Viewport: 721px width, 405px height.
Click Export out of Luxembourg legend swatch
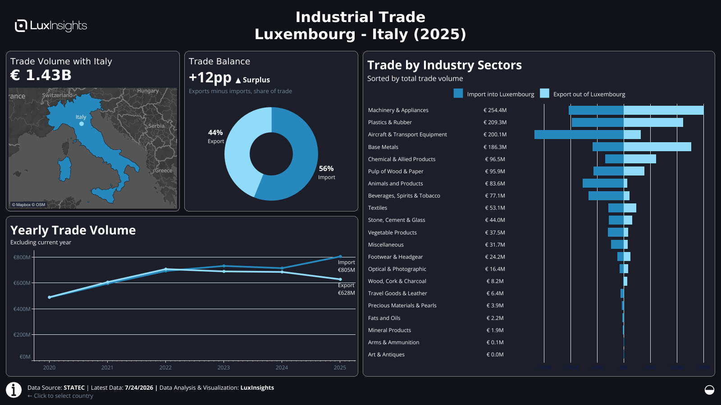coord(544,94)
